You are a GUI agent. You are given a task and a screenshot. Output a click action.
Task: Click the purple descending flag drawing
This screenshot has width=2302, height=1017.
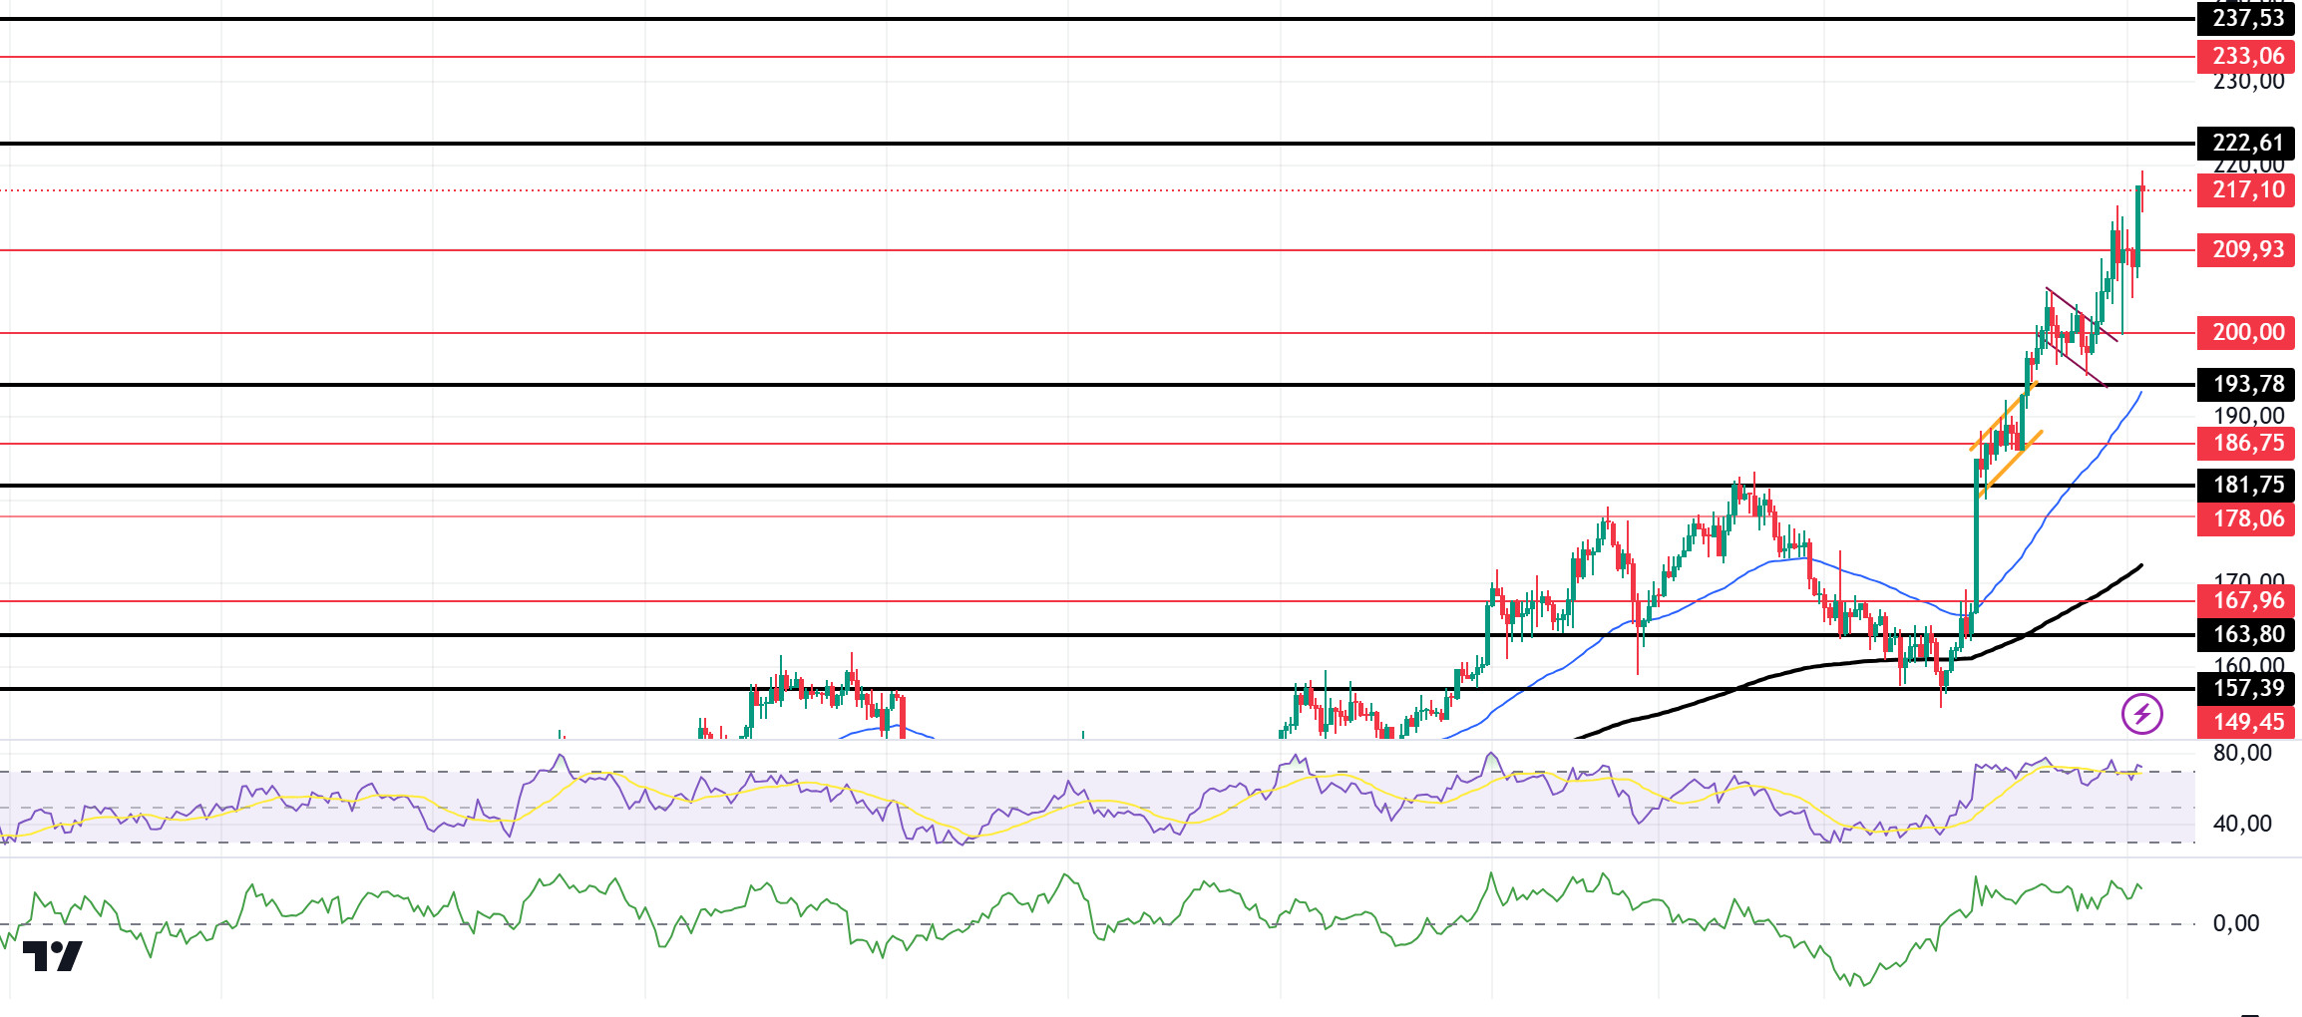pos(2081,336)
